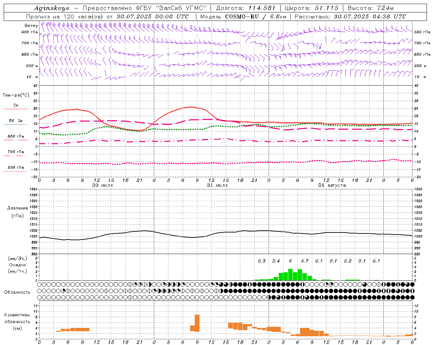The width and height of the screenshot is (432, 345).
Task: Select the "Рассчитано: 30.07.2025 04:38 UTC" text
Action: click(x=350, y=17)
